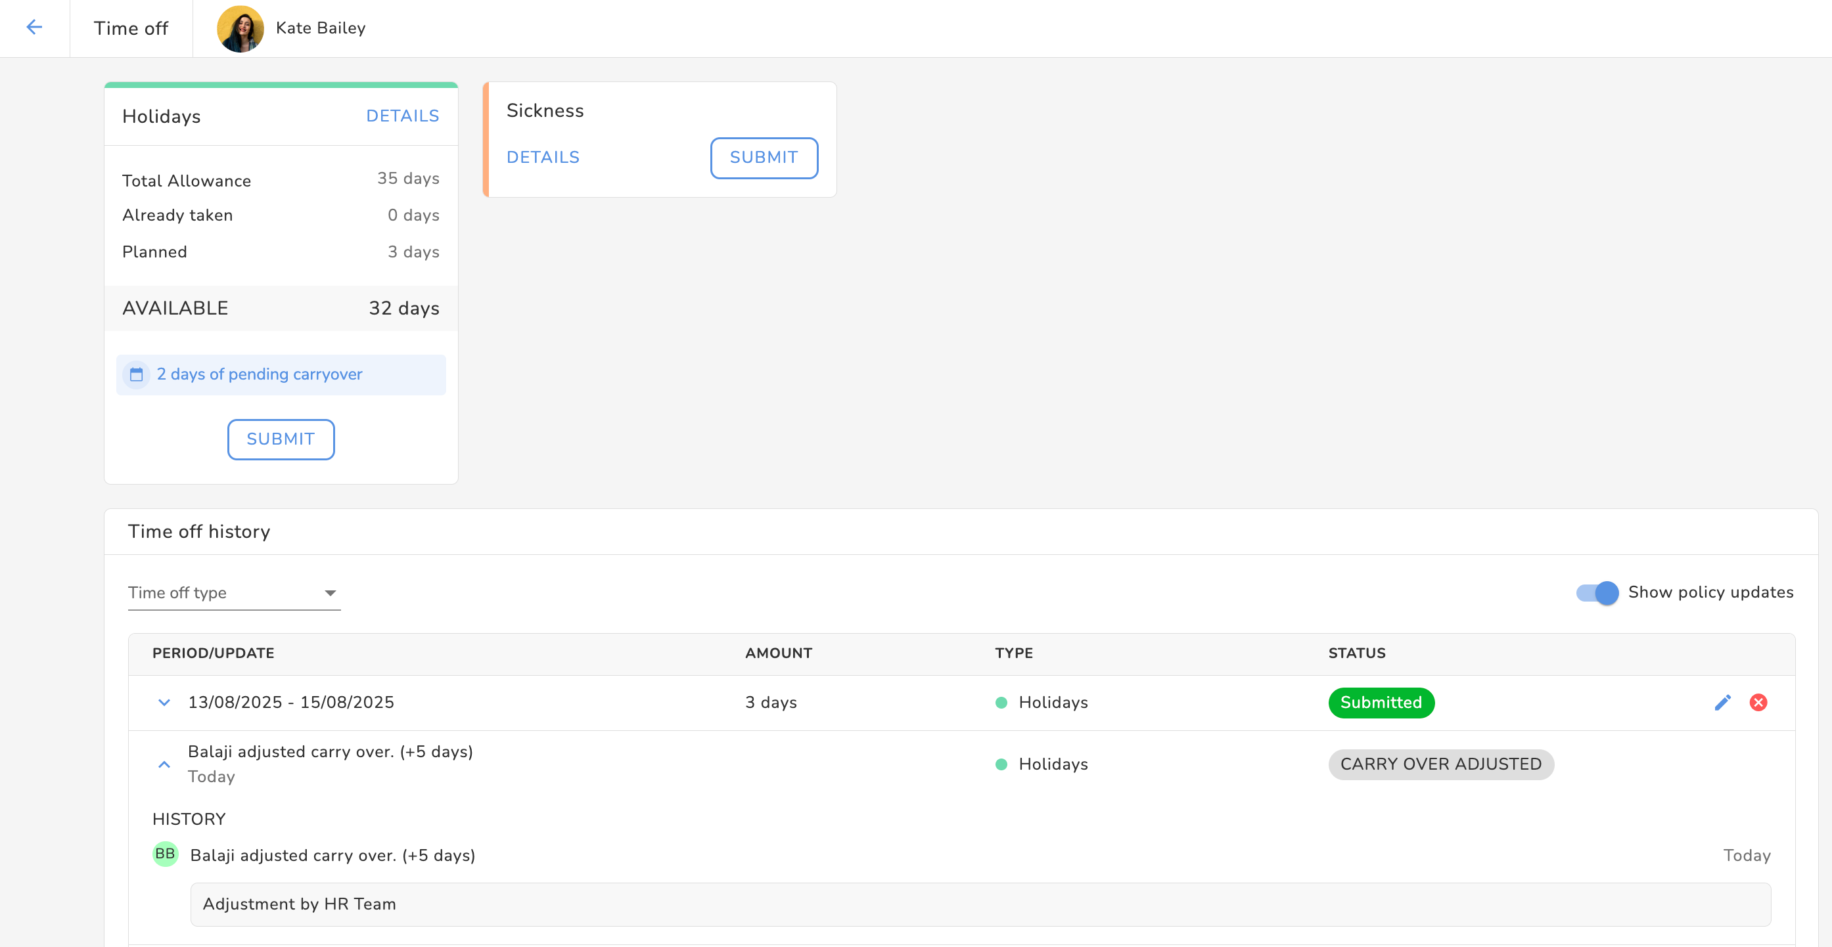The width and height of the screenshot is (1832, 947).
Task: Click the CARRY OVER ADJUSTED status badge
Action: [1440, 764]
